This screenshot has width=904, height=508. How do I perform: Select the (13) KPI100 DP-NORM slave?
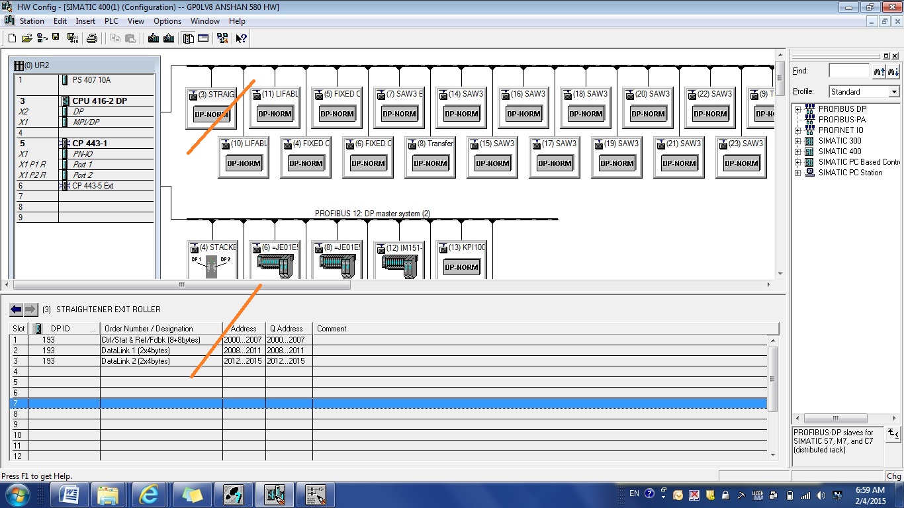(x=462, y=259)
